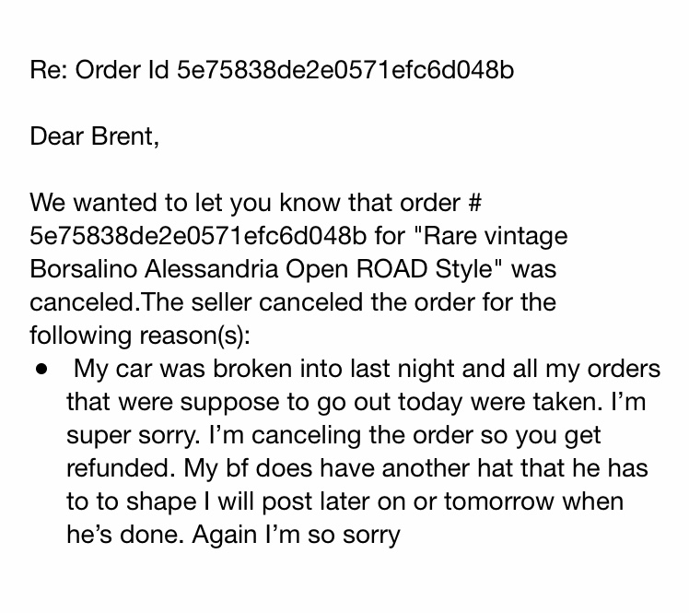Click the phrase 'super sorry'
The height and width of the screenshot is (613, 689).
[x=132, y=436]
